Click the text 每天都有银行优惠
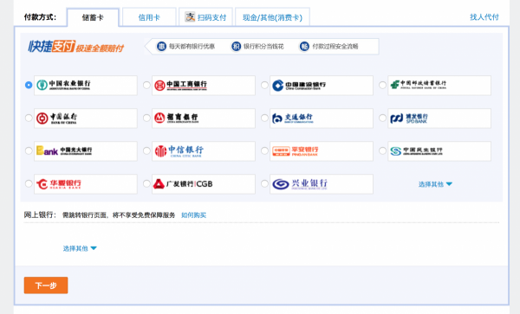The image size is (520, 314). (192, 47)
